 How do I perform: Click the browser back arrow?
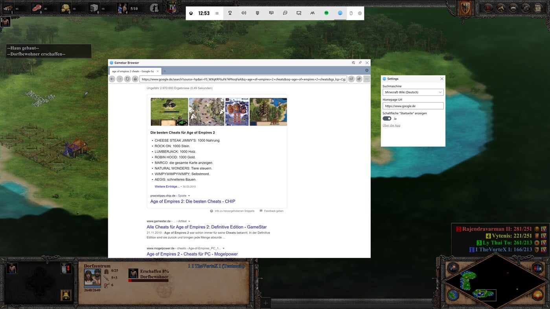pos(112,79)
